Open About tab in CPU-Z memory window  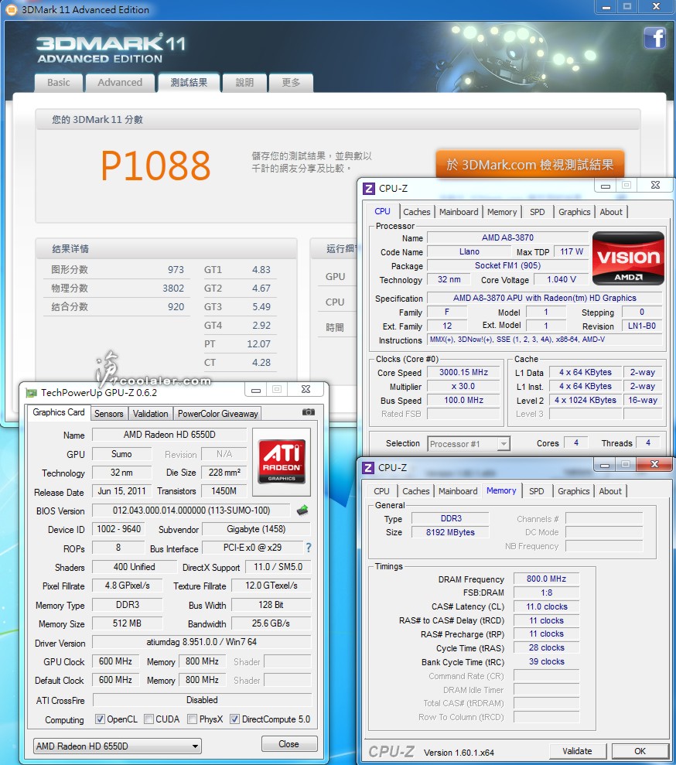click(x=610, y=491)
